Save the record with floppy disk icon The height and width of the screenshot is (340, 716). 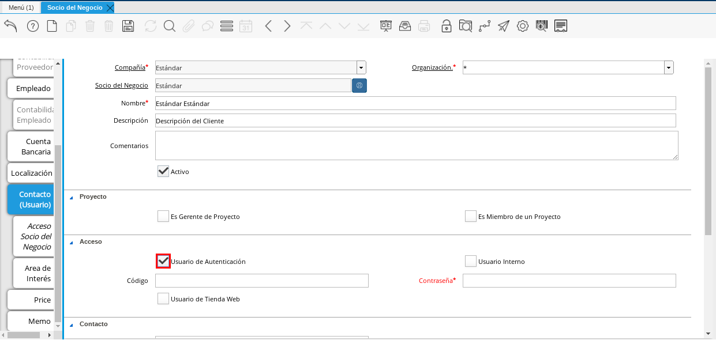tap(128, 26)
